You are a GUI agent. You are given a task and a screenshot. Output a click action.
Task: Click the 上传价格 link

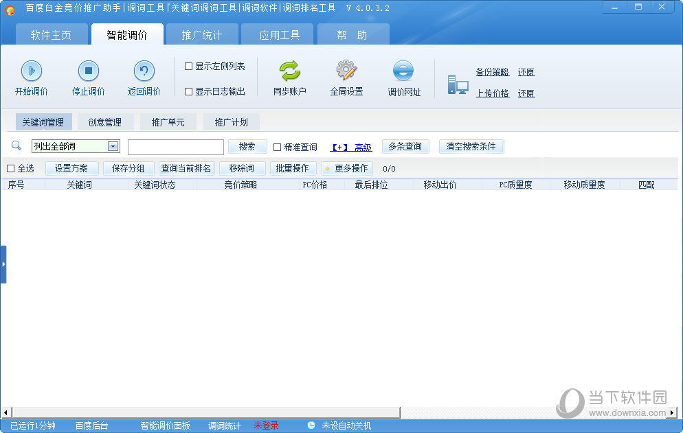pyautogui.click(x=493, y=93)
